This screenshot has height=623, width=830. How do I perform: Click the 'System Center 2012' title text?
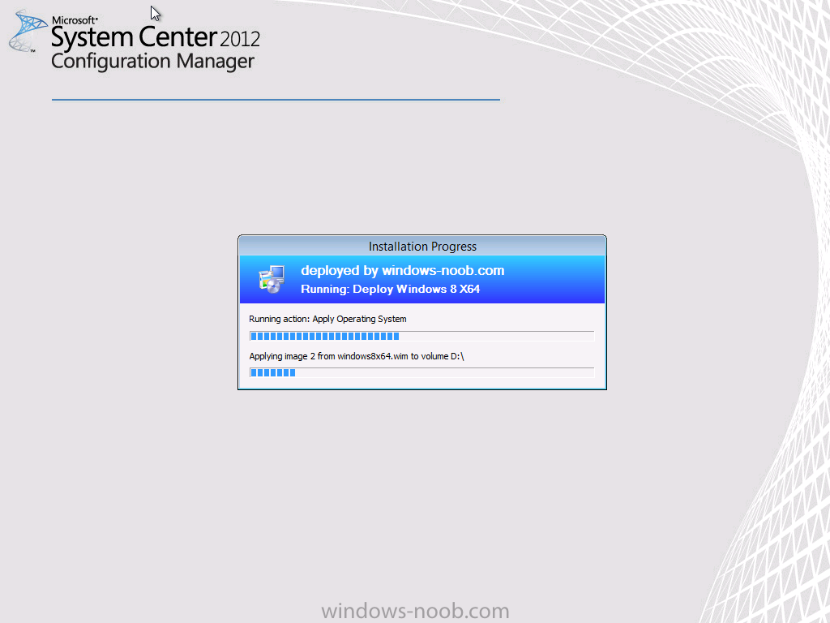click(x=155, y=37)
